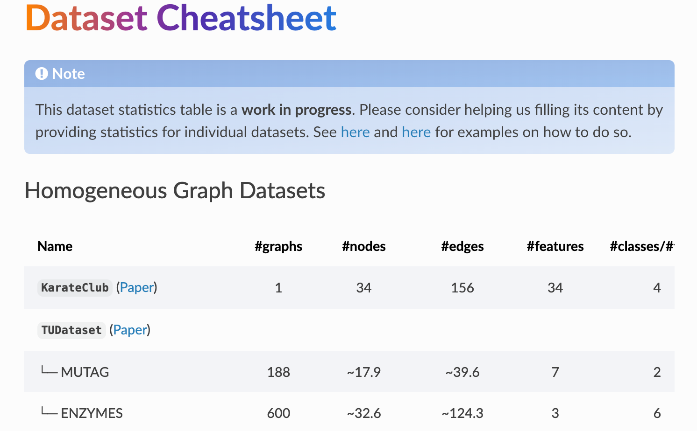Click the tree branch icon before MUTAG
The width and height of the screenshot is (697, 431).
(49, 371)
